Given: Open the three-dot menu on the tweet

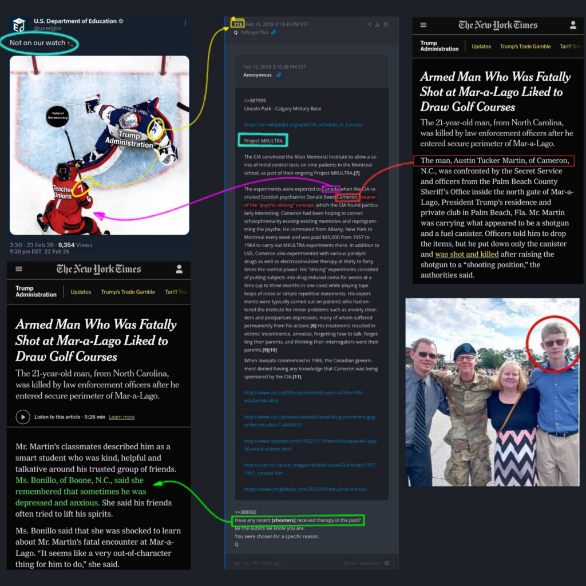Looking at the screenshot, I should click(185, 23).
